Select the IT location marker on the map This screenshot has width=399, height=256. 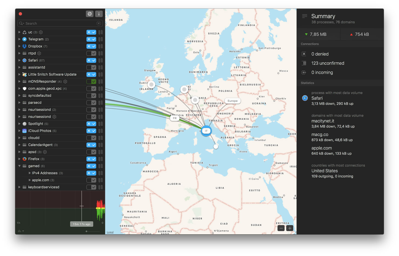[x=206, y=131]
